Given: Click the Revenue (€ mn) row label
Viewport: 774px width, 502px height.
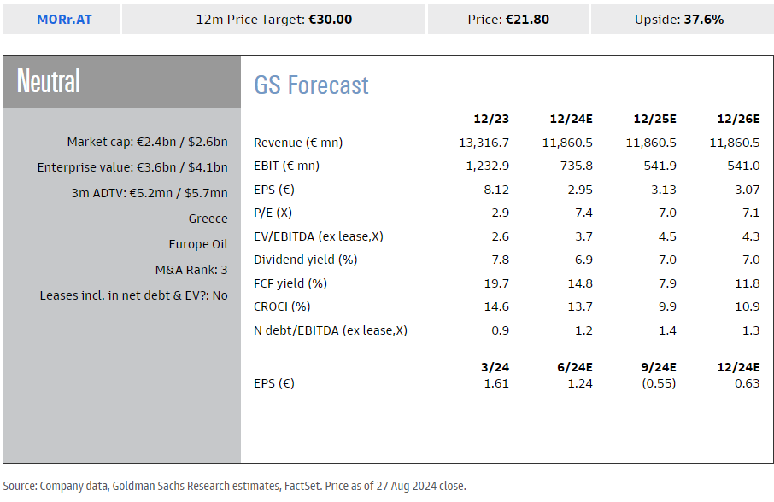Looking at the screenshot, I should click(x=298, y=143).
